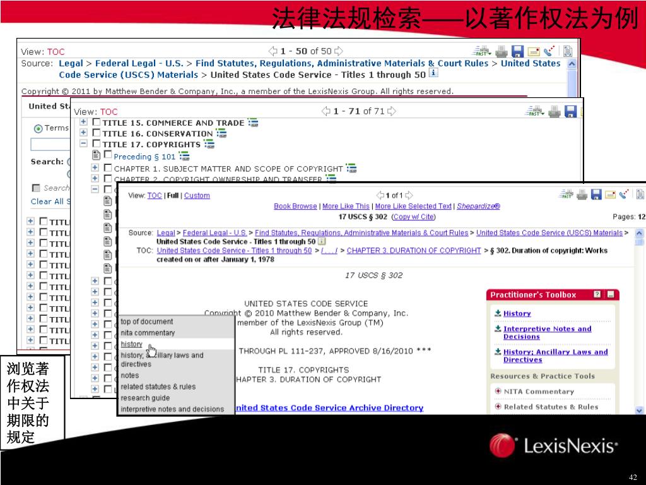Check the Preceding § 101 checkbox
This screenshot has width=646, height=485.
click(108, 155)
